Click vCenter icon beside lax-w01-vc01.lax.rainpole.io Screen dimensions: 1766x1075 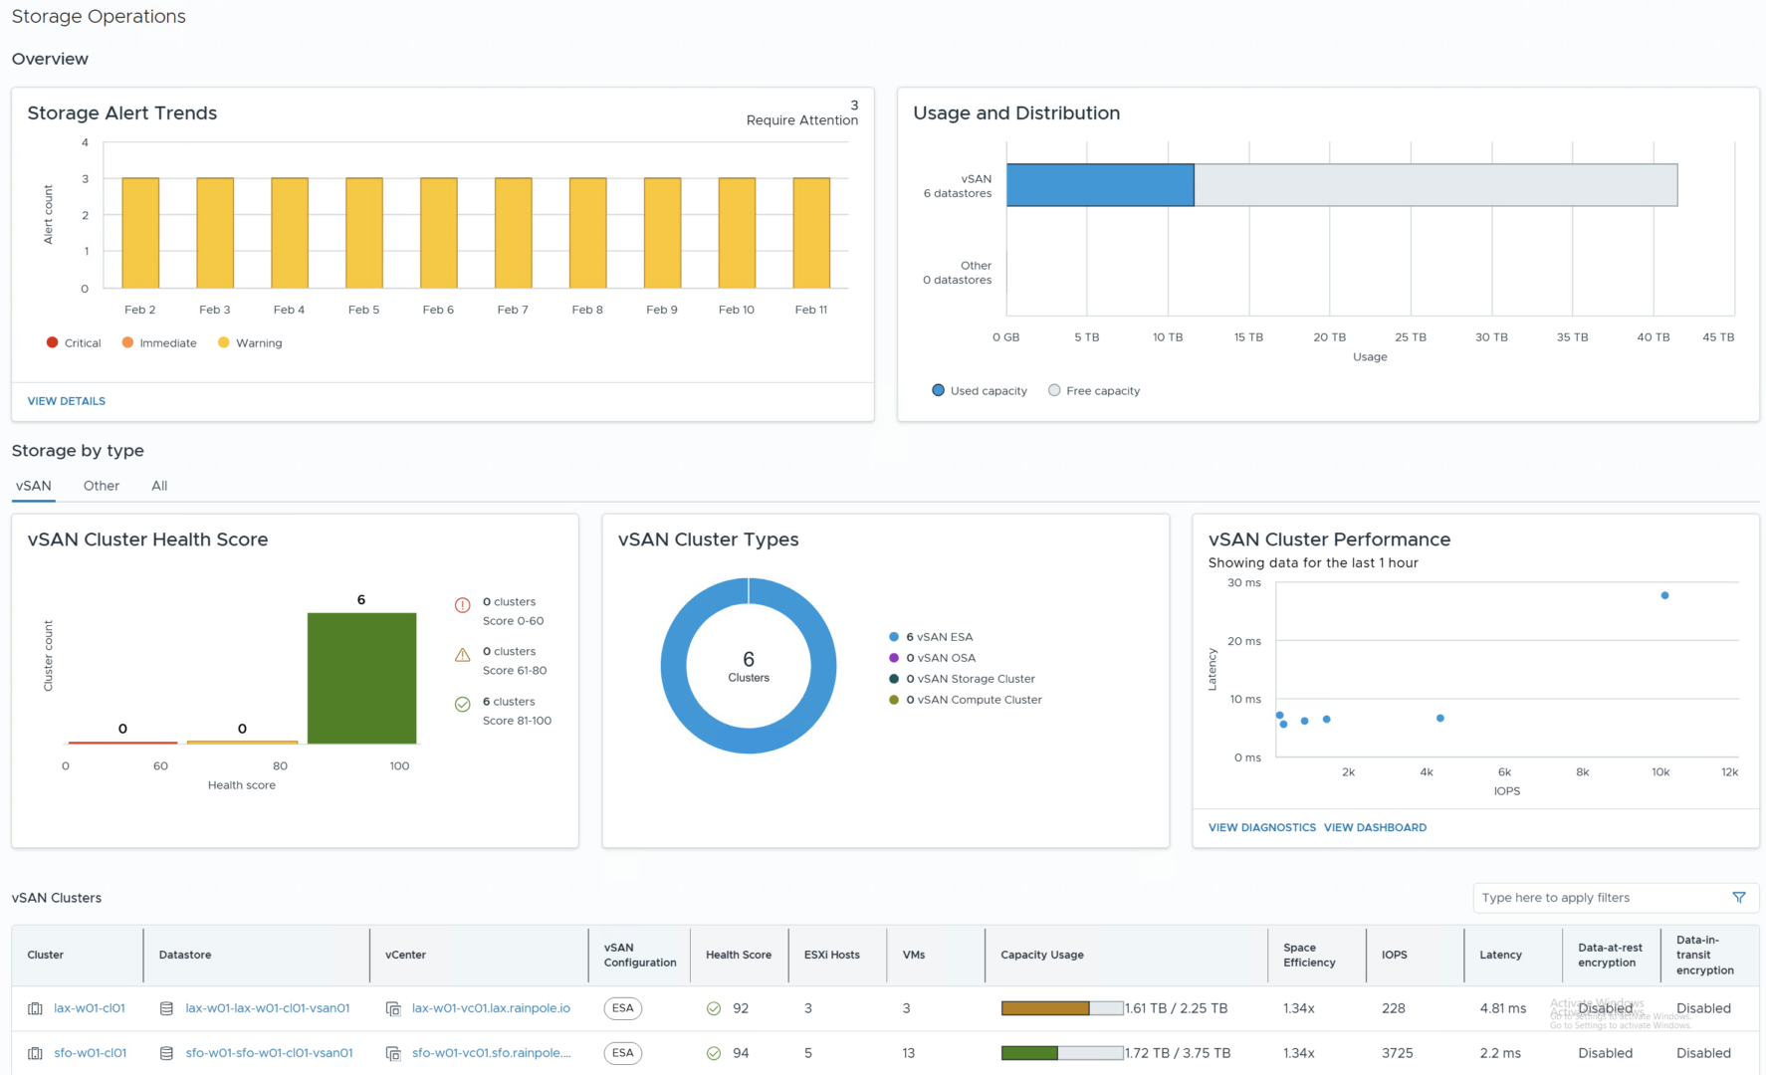(393, 1008)
